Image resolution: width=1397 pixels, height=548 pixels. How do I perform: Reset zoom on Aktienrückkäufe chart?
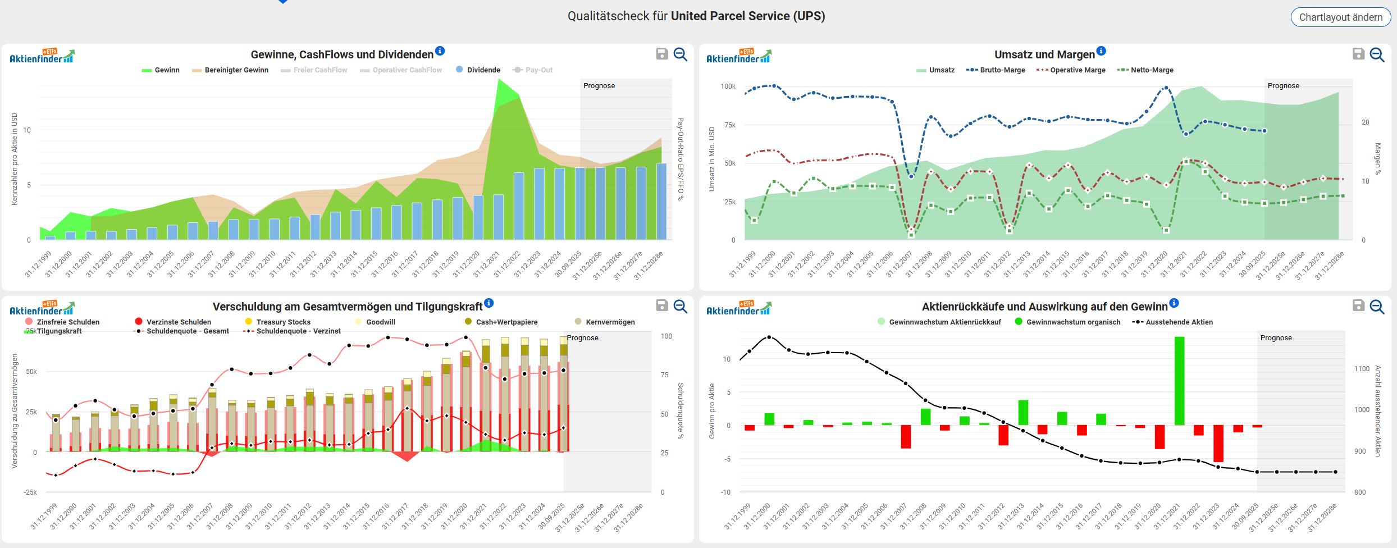coord(1377,306)
